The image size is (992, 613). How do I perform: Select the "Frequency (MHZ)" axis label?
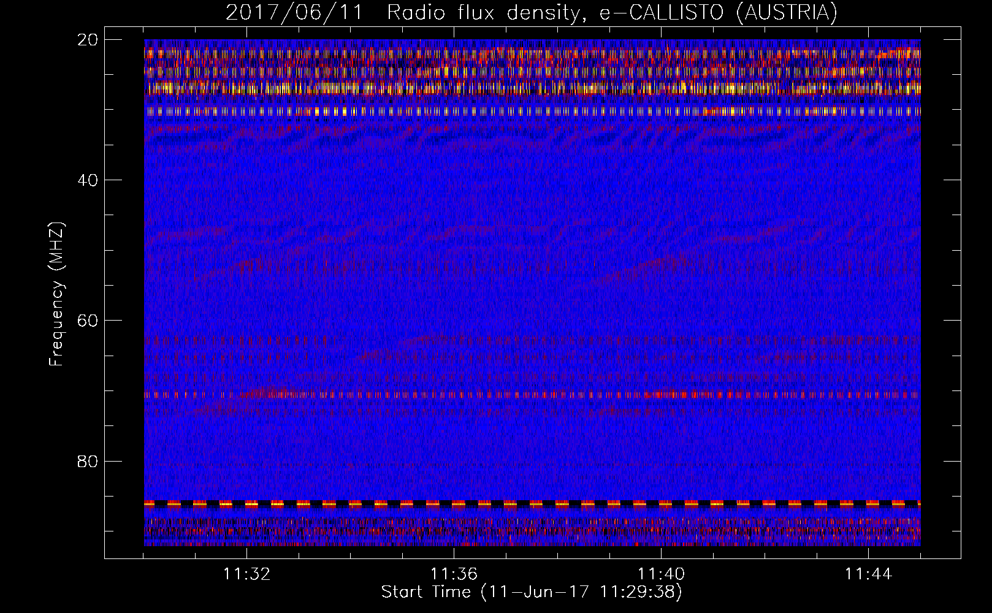pos(56,294)
